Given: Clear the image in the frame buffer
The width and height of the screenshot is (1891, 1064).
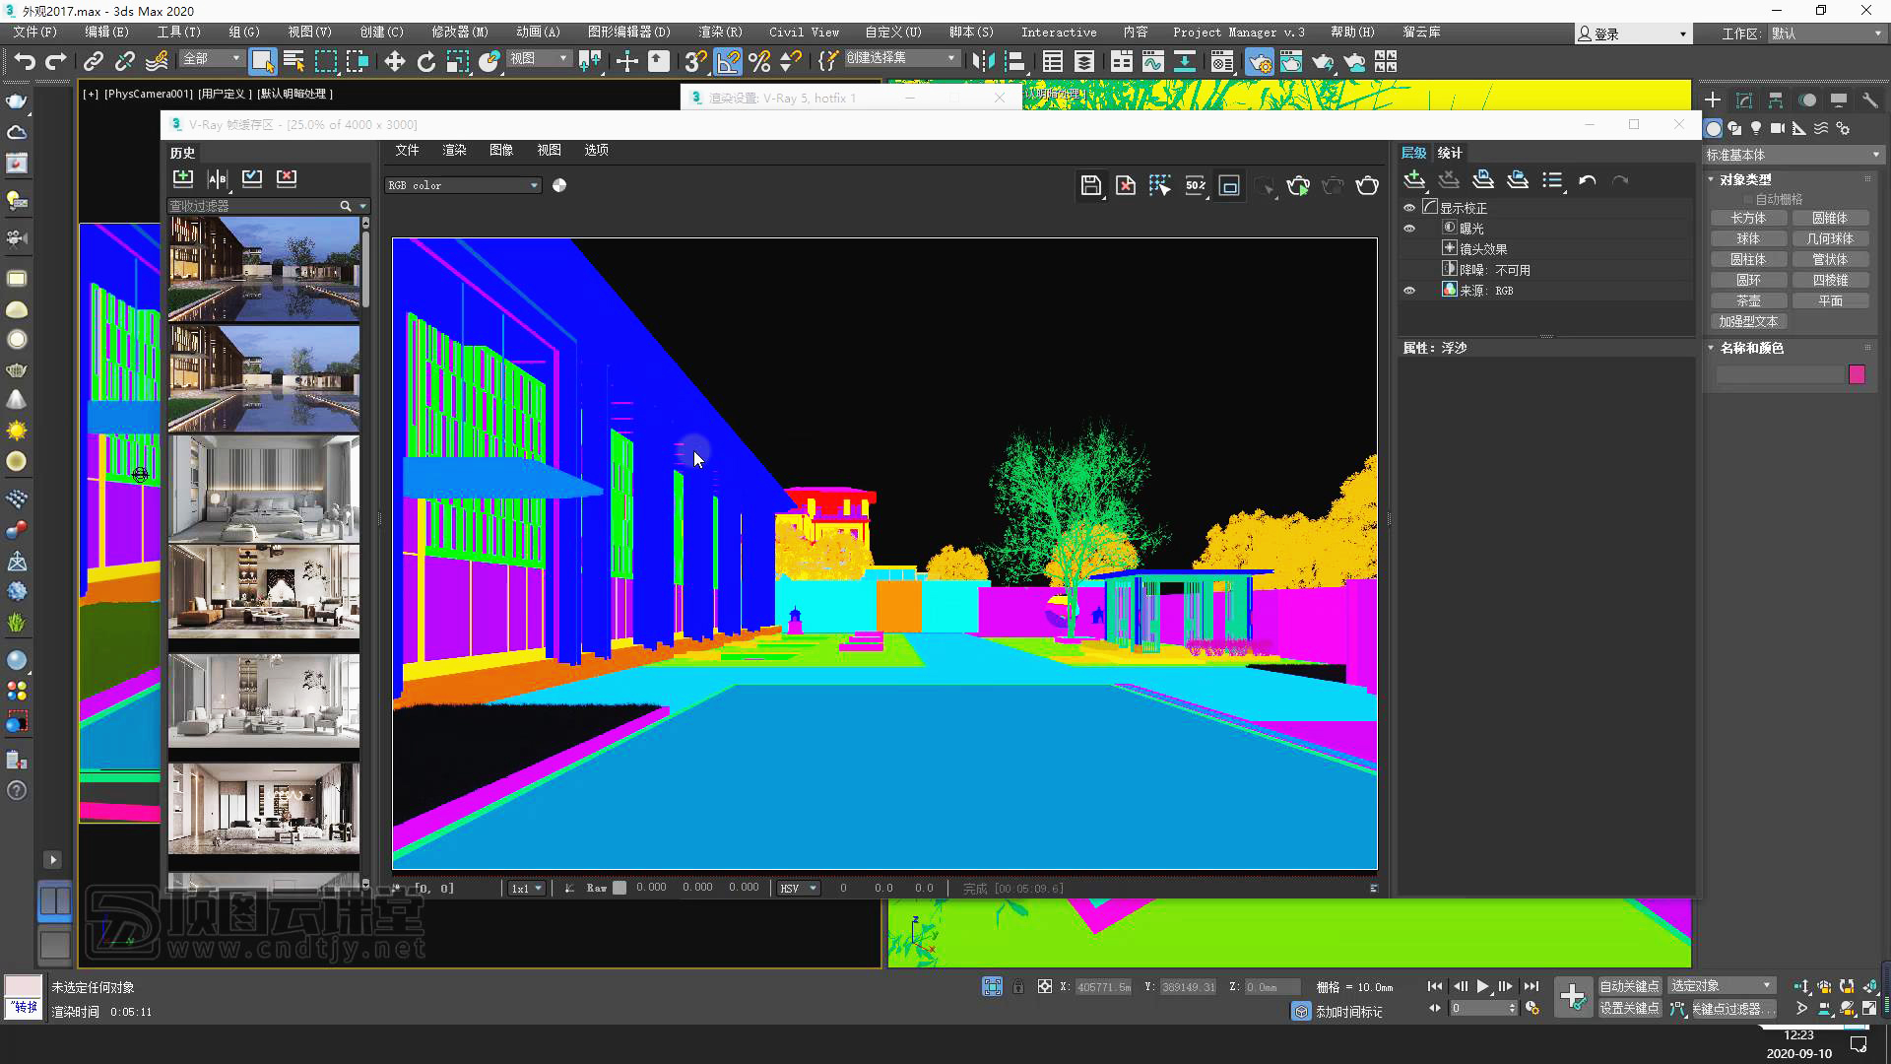Looking at the screenshot, I should 1126,185.
